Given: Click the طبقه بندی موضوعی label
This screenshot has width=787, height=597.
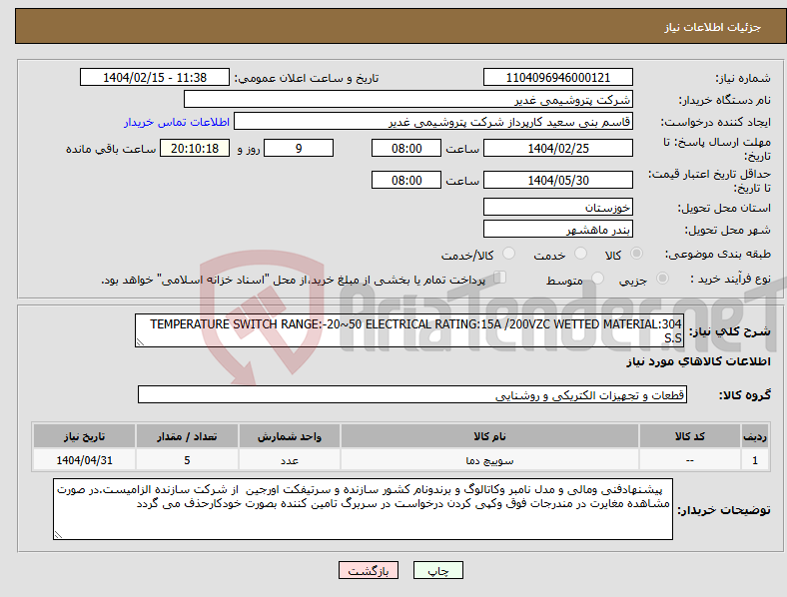Looking at the screenshot, I should [x=718, y=255].
